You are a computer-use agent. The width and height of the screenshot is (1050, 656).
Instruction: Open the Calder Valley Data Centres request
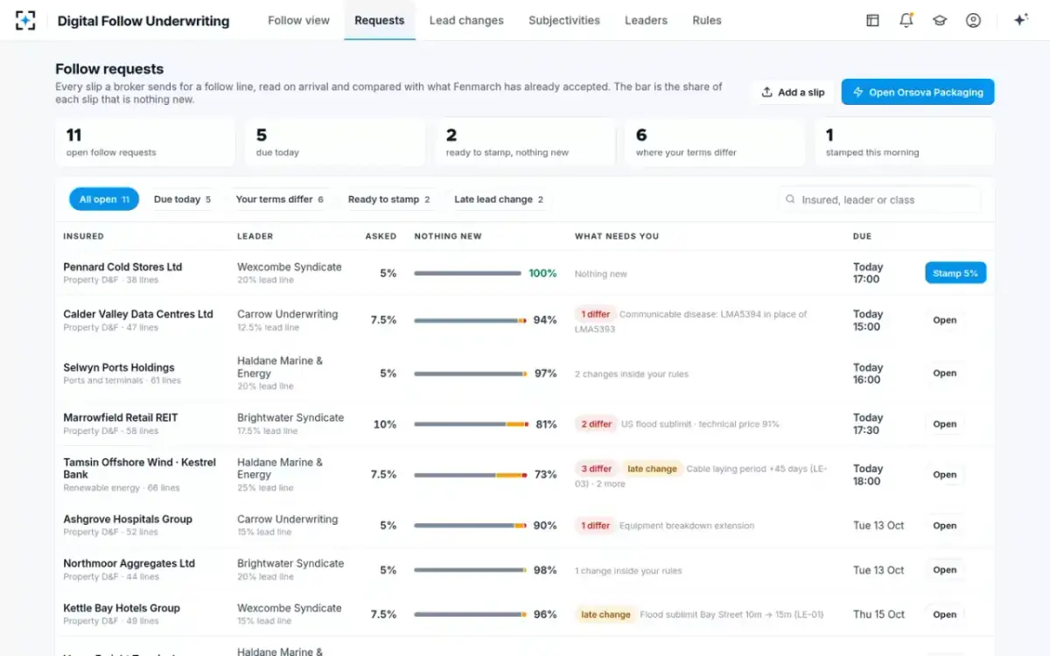[944, 320]
